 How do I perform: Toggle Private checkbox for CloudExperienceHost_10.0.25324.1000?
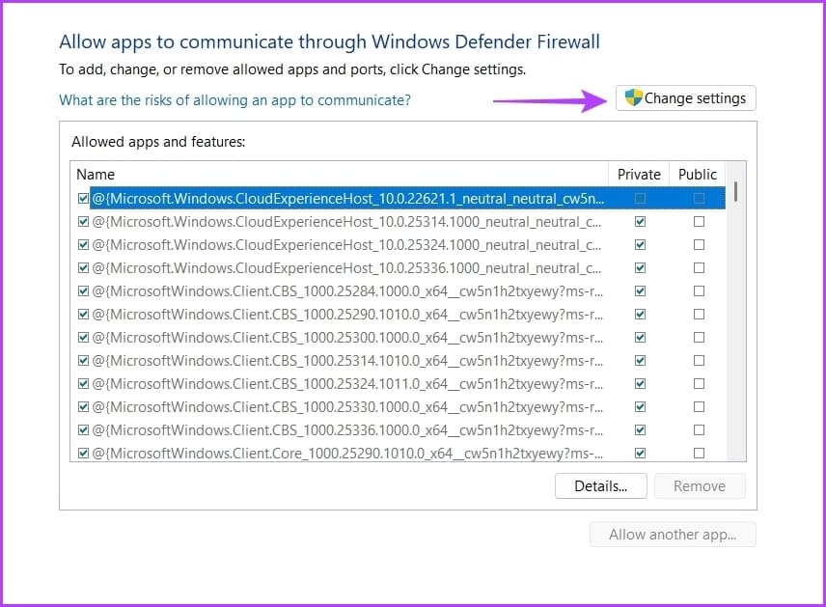click(x=640, y=244)
